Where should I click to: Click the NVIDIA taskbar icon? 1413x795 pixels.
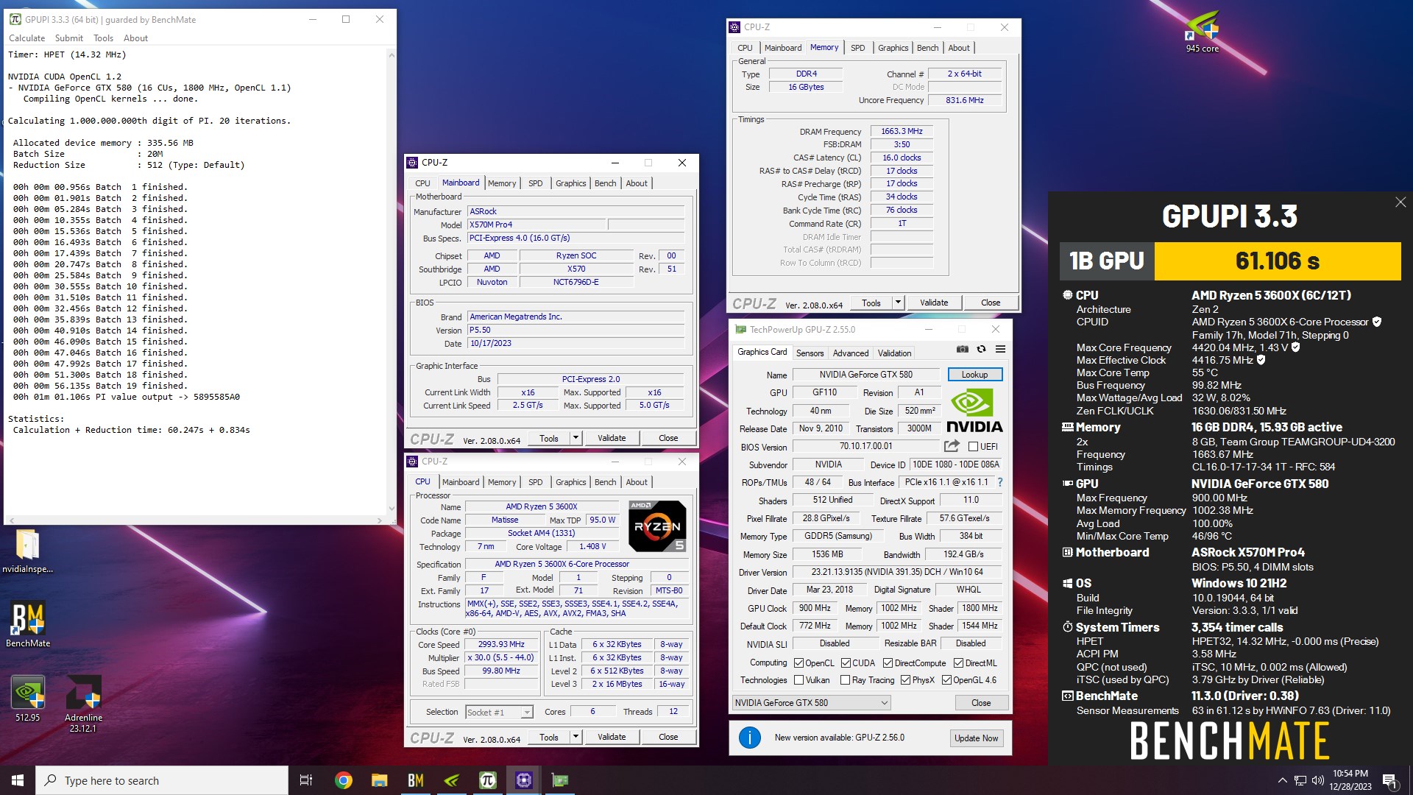(451, 780)
